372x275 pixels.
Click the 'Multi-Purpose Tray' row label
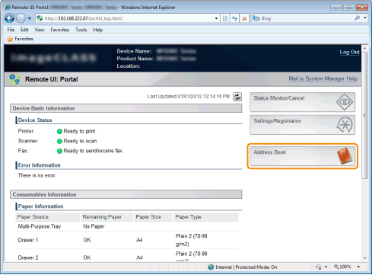[x=40, y=226]
